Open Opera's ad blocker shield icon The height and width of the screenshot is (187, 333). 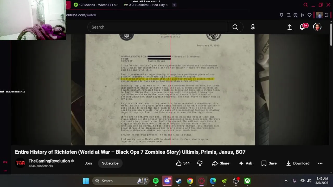(x=296, y=15)
